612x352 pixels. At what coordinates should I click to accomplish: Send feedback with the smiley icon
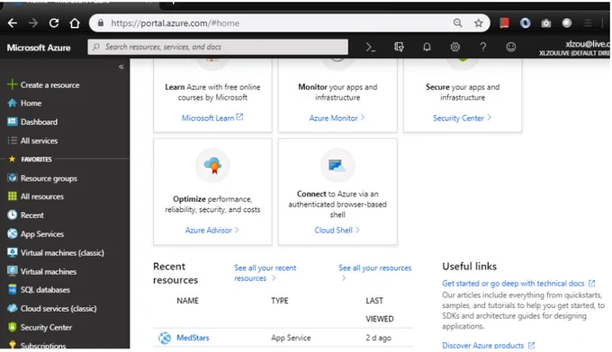[x=511, y=47]
